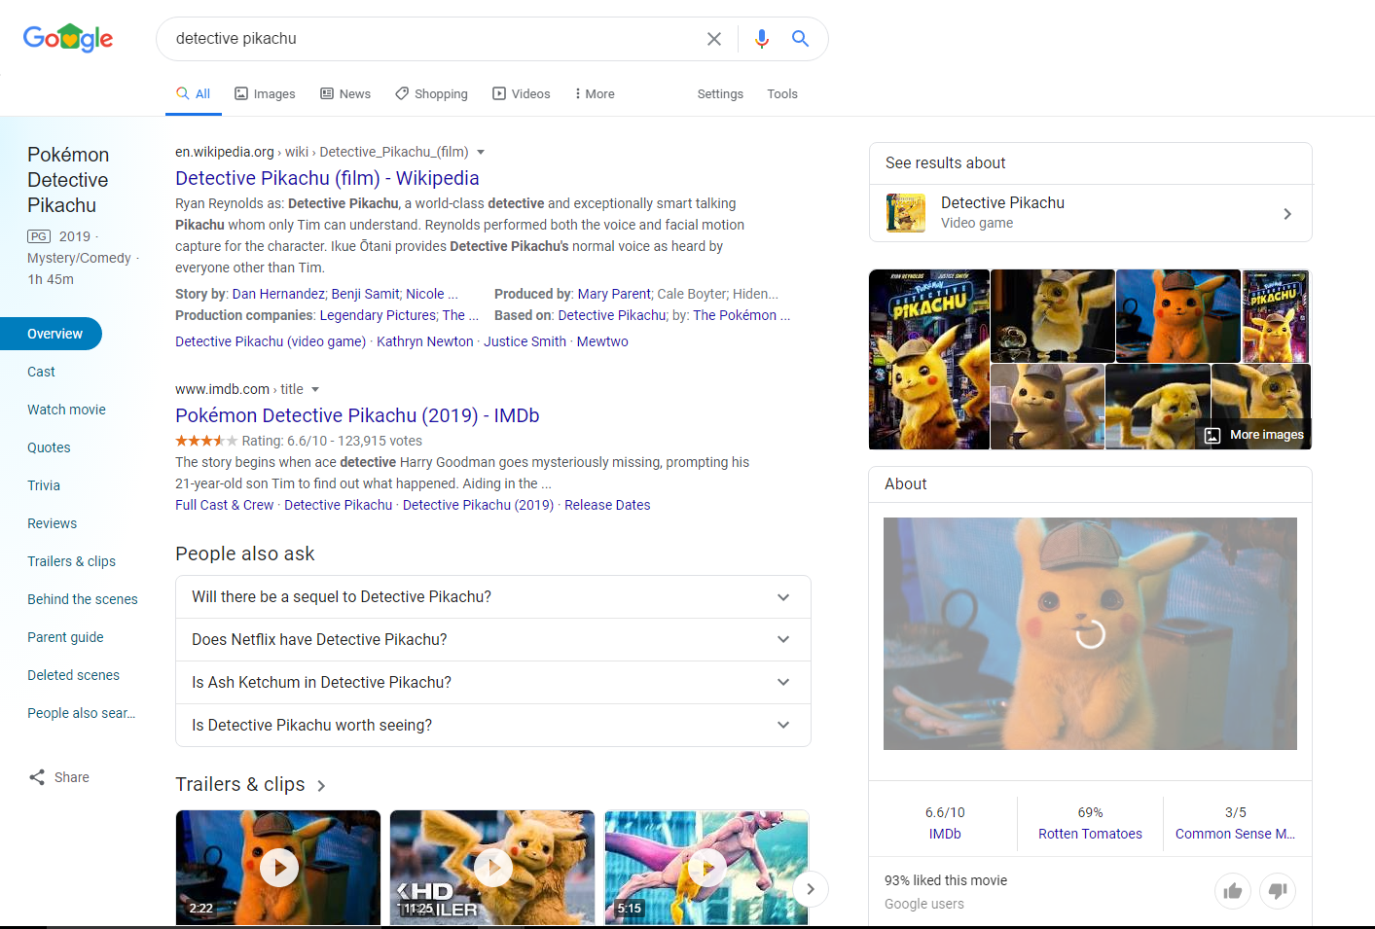Screen dimensions: 1375x929
Task: Open the Pokémon Detective Pikachu (2019) IMDb link
Action: click(x=357, y=415)
